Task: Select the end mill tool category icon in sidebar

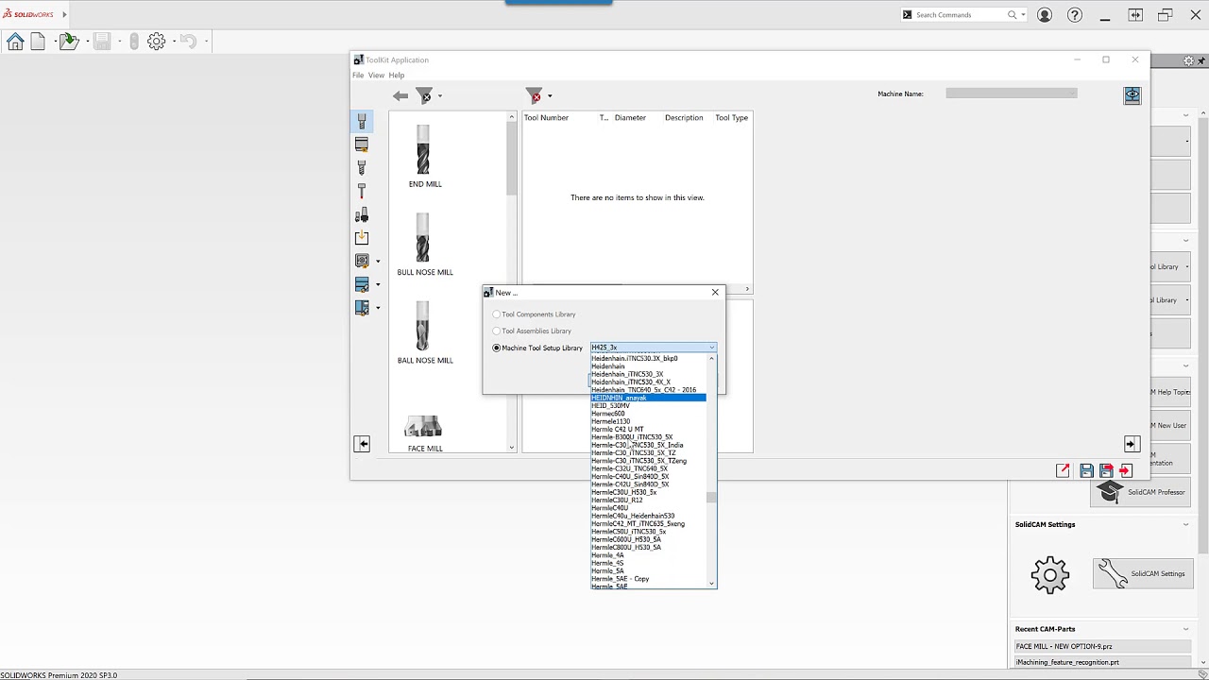Action: (362, 121)
